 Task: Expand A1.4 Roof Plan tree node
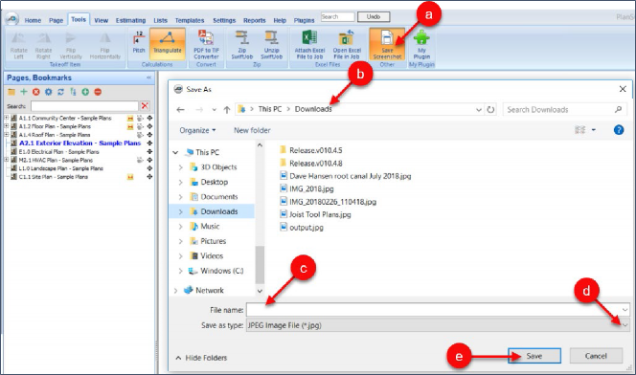[7, 135]
